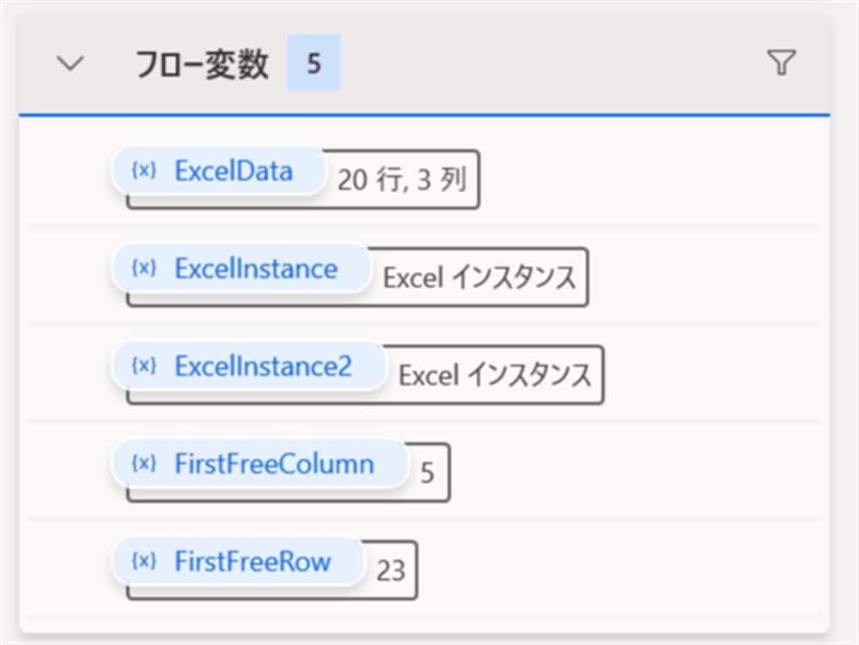Open the flow variables filter icon

780,62
